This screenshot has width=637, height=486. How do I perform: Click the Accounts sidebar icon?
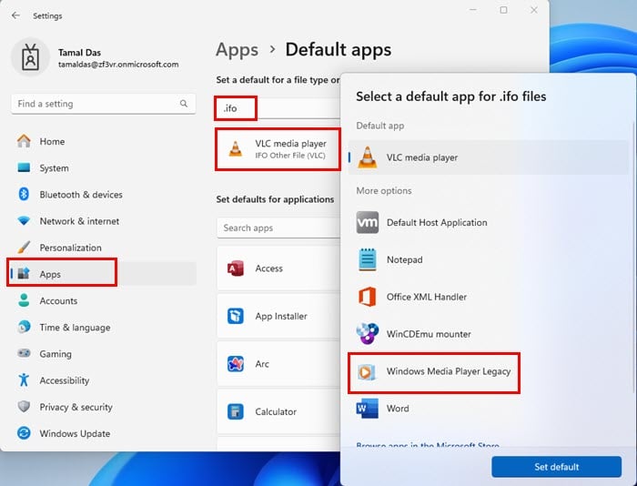pos(24,300)
